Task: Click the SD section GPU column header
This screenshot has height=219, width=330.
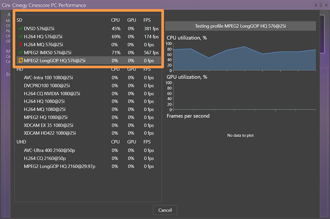Action: pos(132,20)
